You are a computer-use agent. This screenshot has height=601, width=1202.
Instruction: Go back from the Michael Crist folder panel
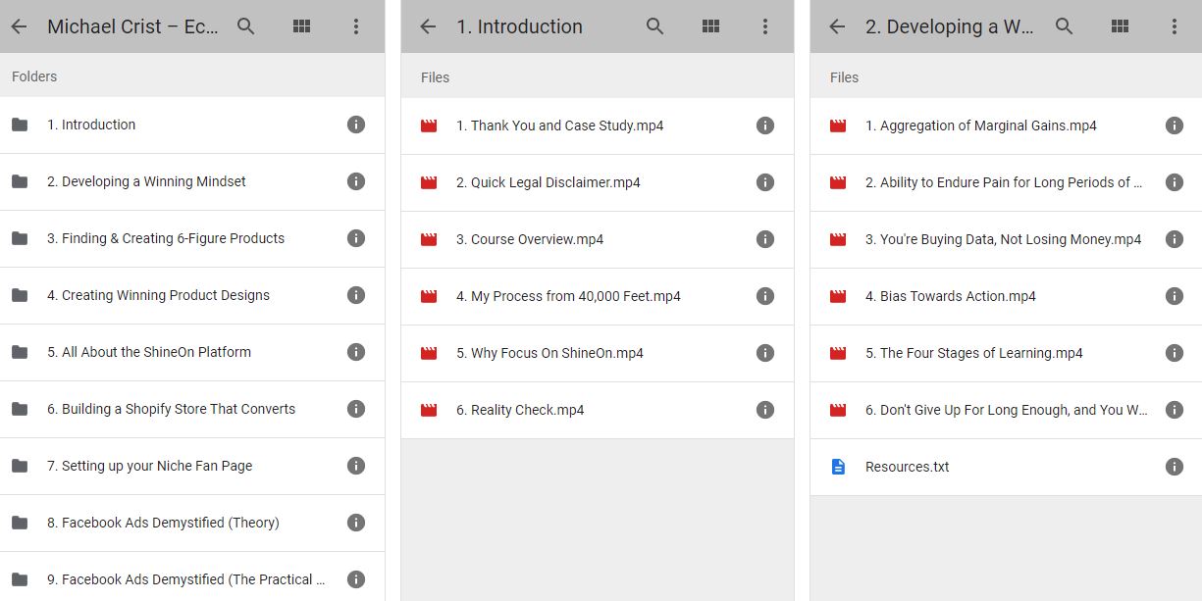(x=19, y=26)
